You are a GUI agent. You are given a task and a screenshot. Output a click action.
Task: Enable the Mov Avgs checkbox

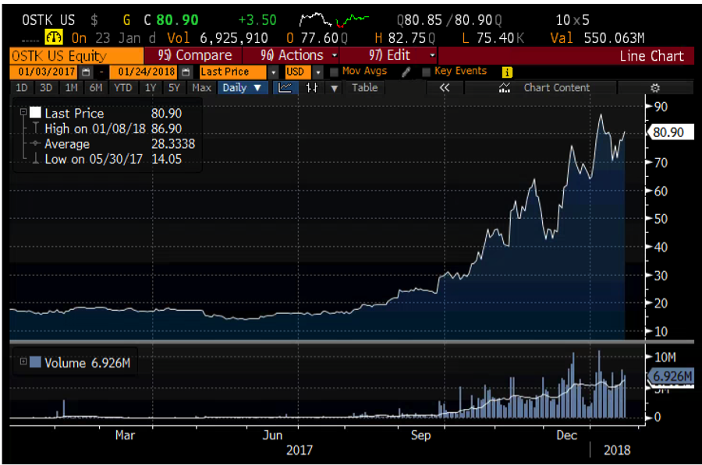tap(334, 72)
